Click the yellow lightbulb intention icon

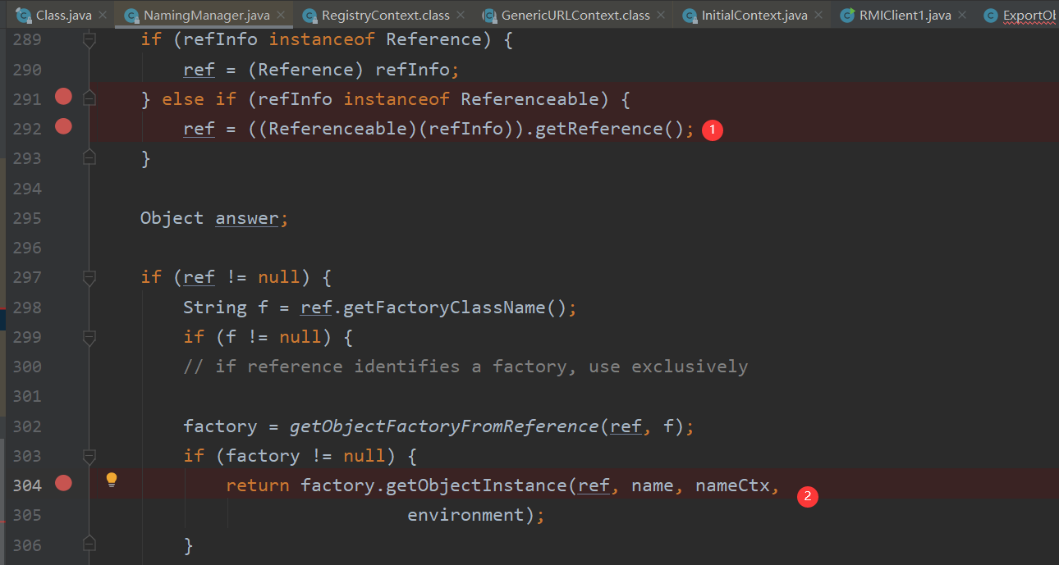(x=112, y=481)
